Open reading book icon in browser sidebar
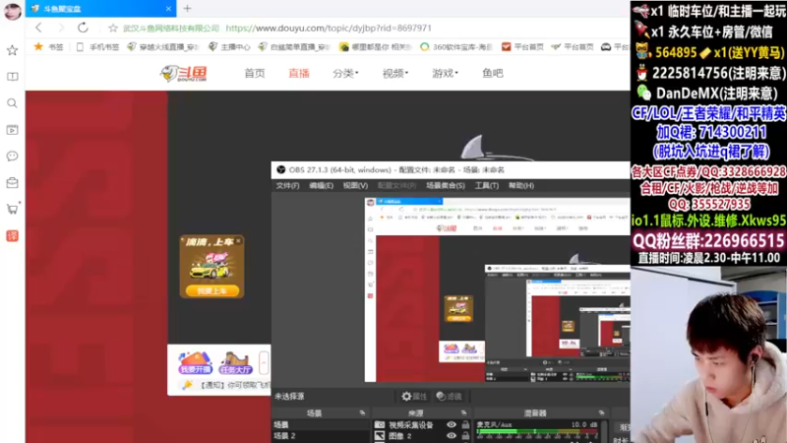Screen dimensions: 787x443 [x=12, y=77]
